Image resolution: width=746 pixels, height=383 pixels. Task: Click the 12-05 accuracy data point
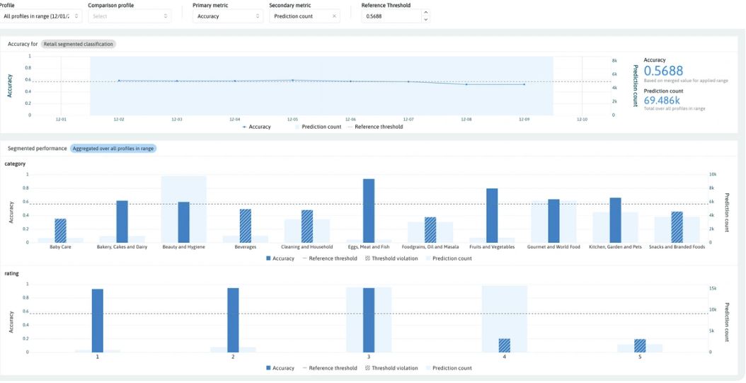[293, 80]
